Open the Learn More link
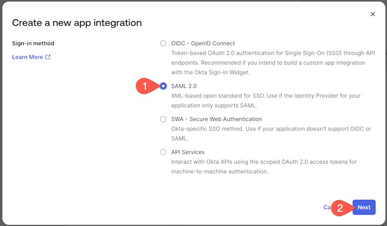Screen dimensions: 387x226 [x=28, y=57]
